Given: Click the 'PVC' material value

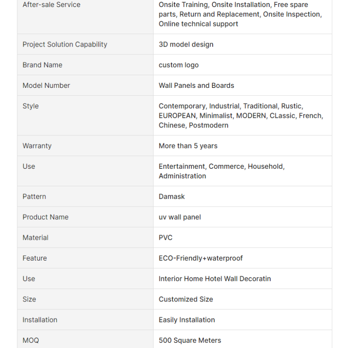Looking at the screenshot, I should point(166,238).
